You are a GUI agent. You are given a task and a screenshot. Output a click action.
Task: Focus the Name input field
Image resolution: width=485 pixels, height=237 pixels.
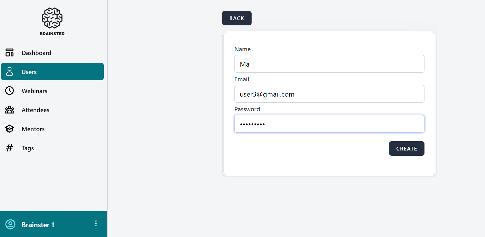(329, 64)
